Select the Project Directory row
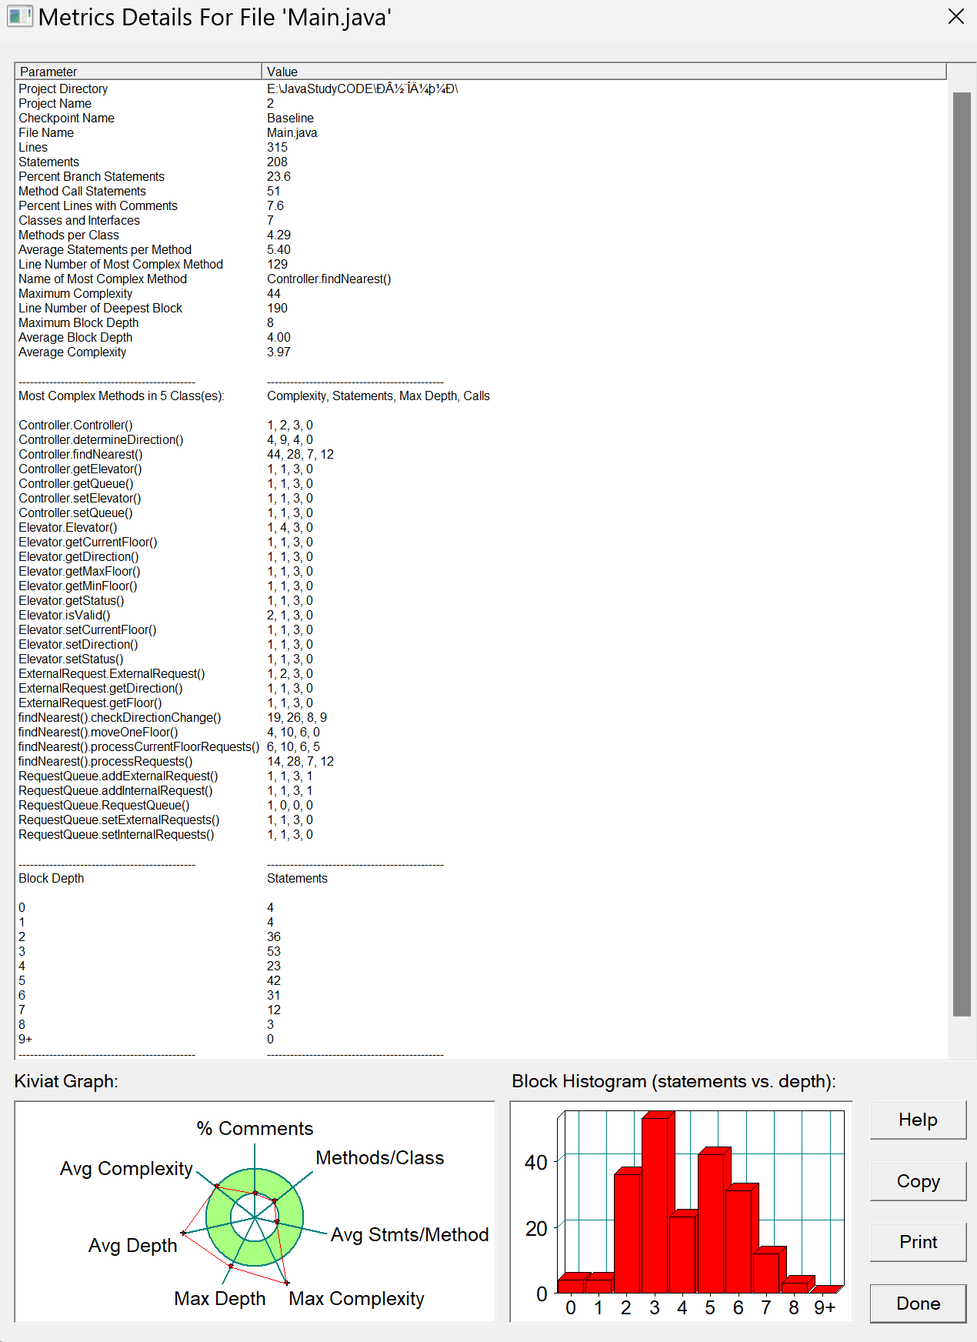 (481, 89)
